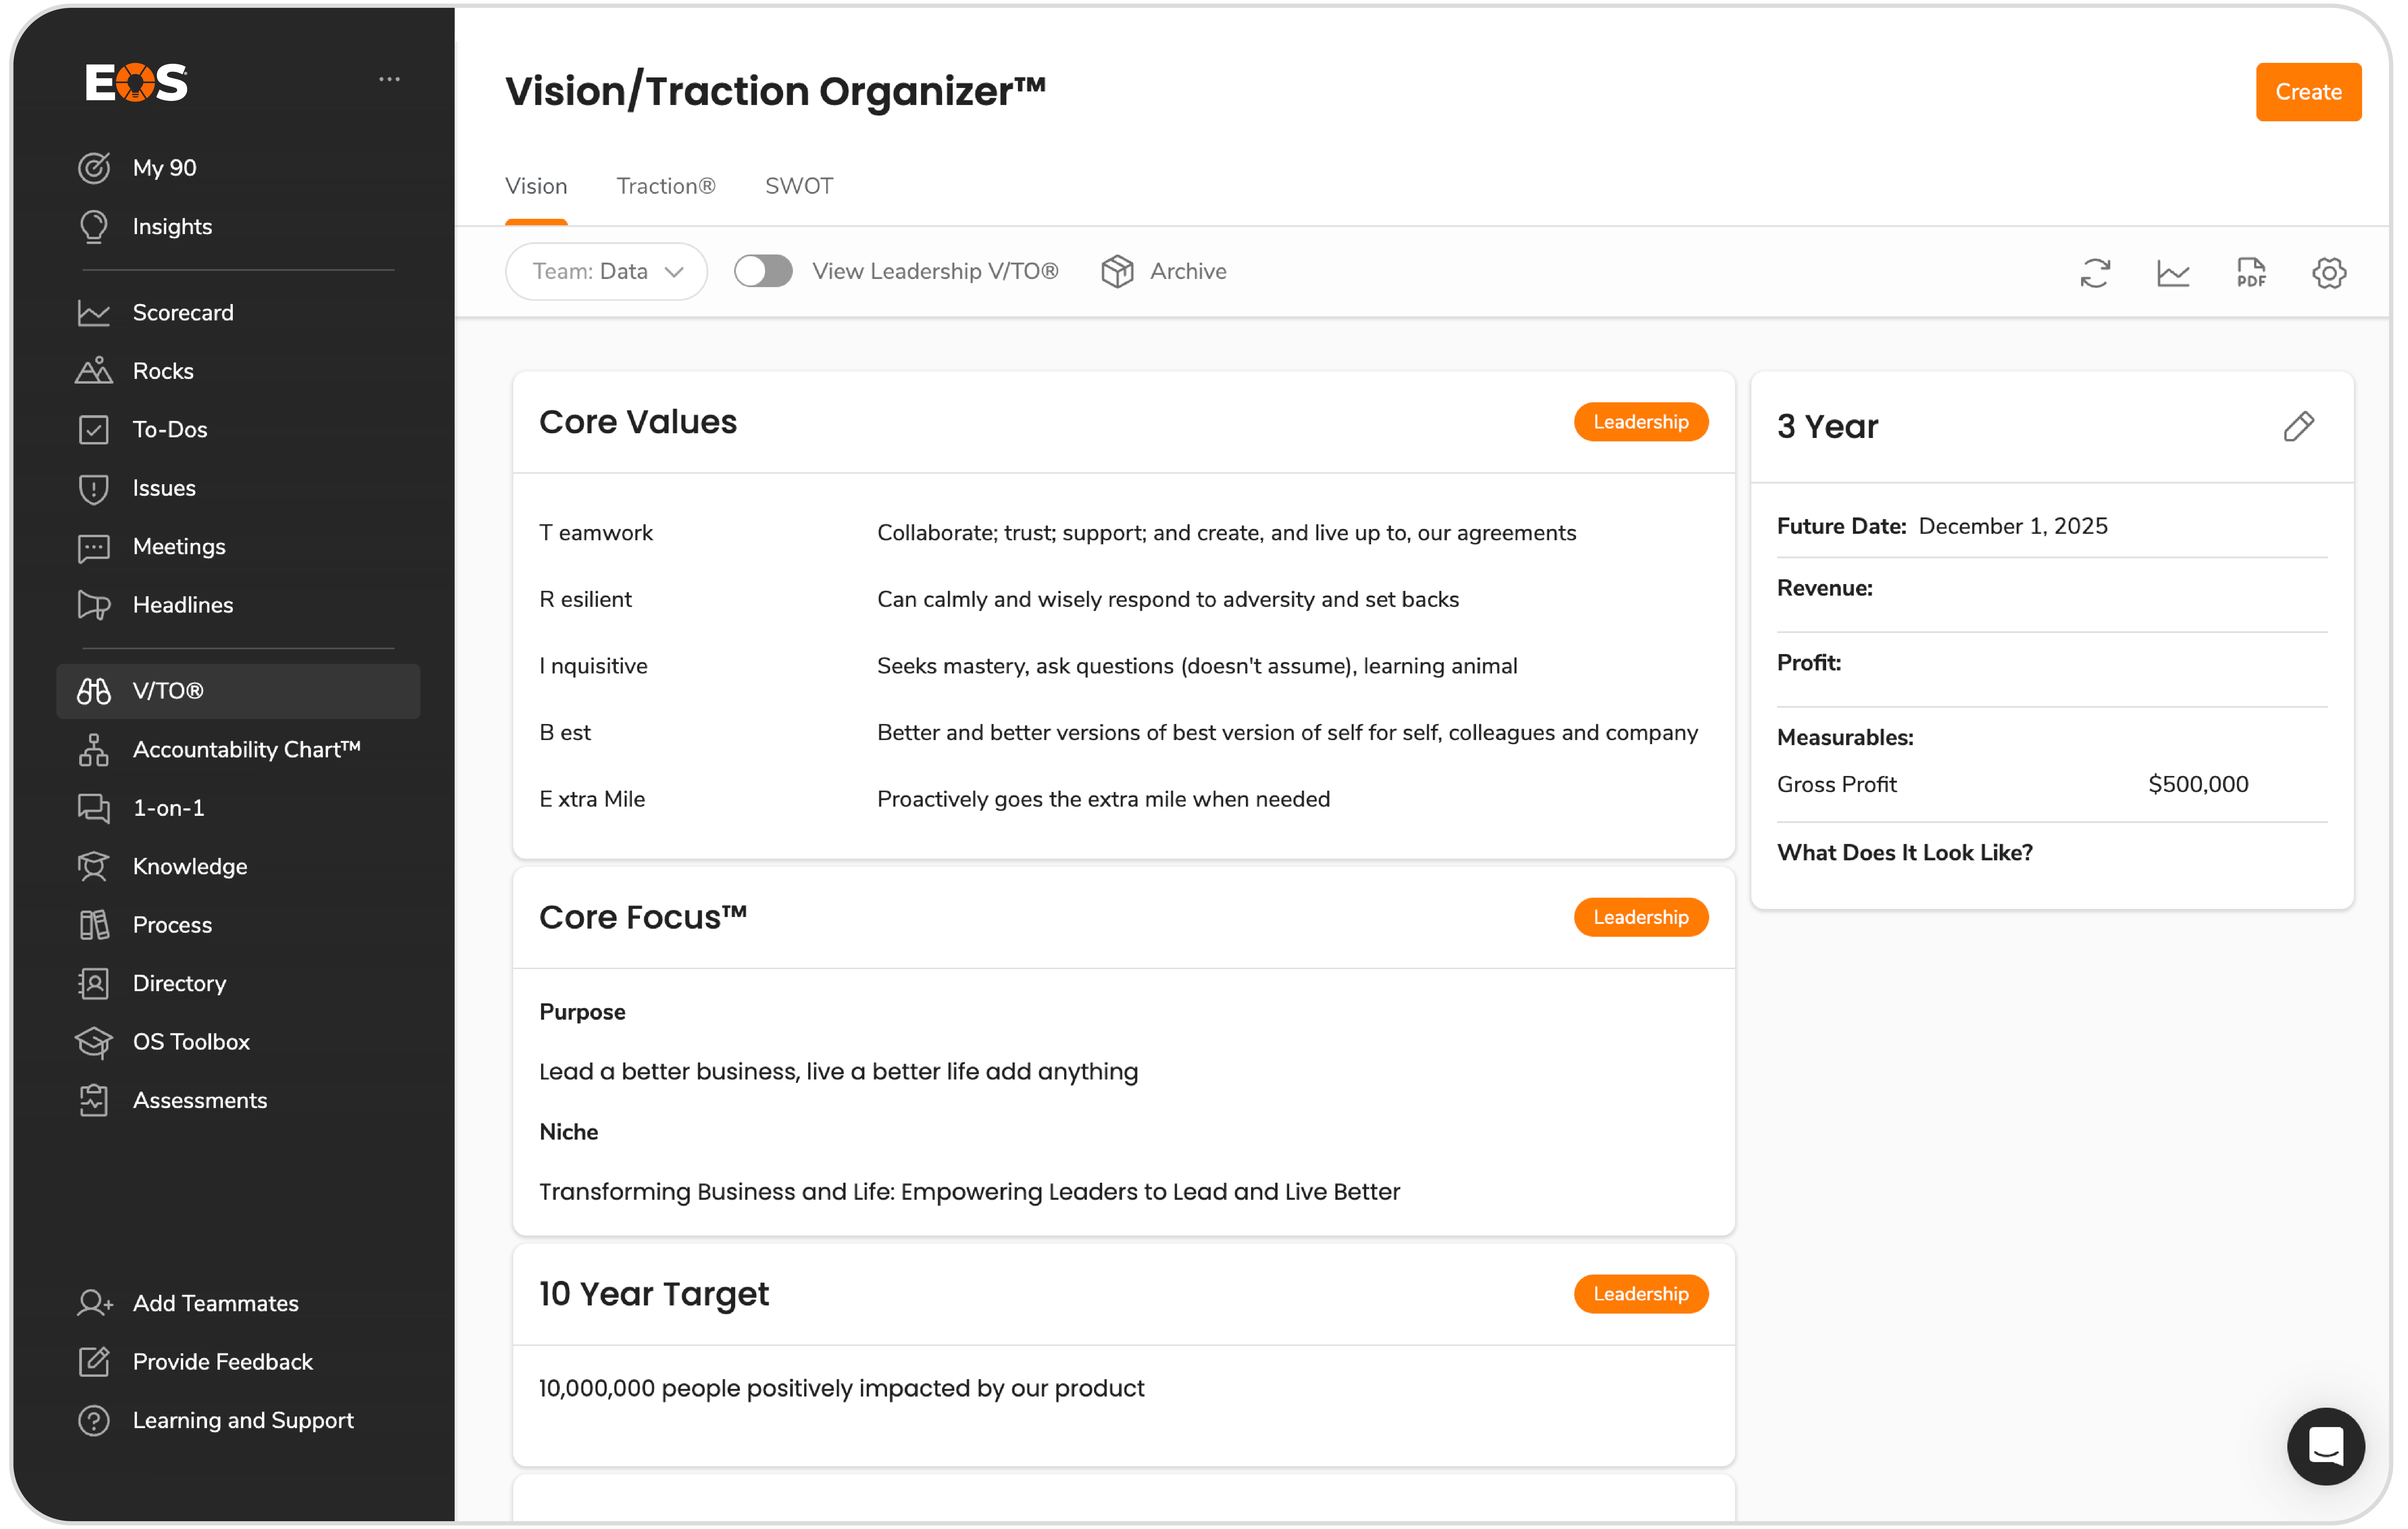Click the Leadership badge on Core Values
Viewport: 2408px width, 1529px height.
pos(1640,422)
